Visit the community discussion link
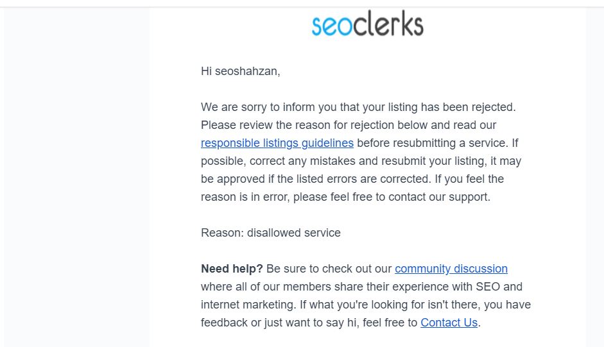The width and height of the screenshot is (604, 347). tap(451, 269)
